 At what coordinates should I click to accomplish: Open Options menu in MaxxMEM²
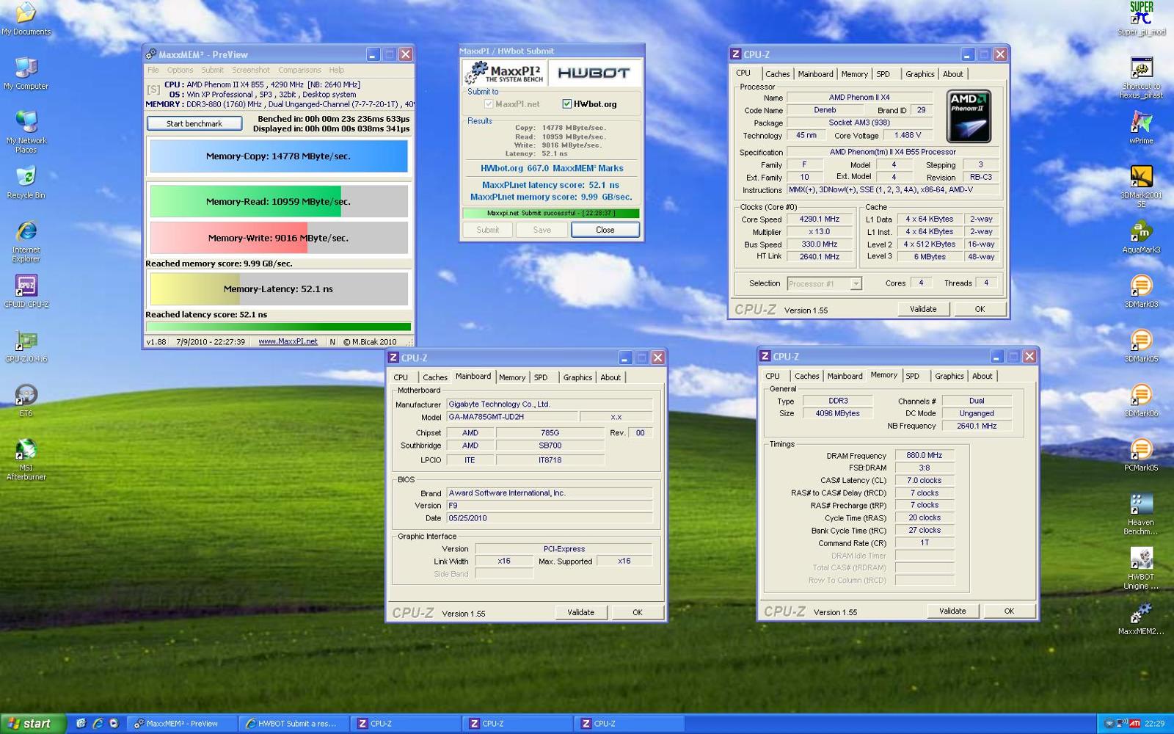click(x=180, y=70)
